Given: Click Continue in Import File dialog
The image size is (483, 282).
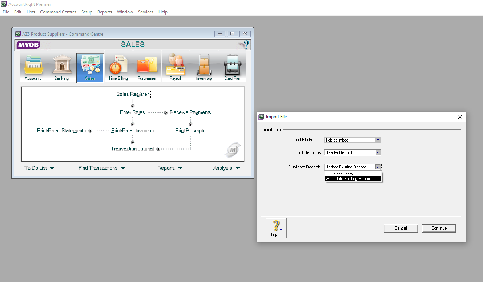Looking at the screenshot, I should [x=439, y=228].
